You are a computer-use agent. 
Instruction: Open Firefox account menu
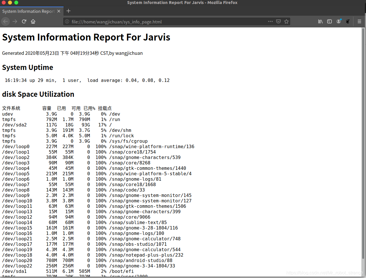pos(339,21)
